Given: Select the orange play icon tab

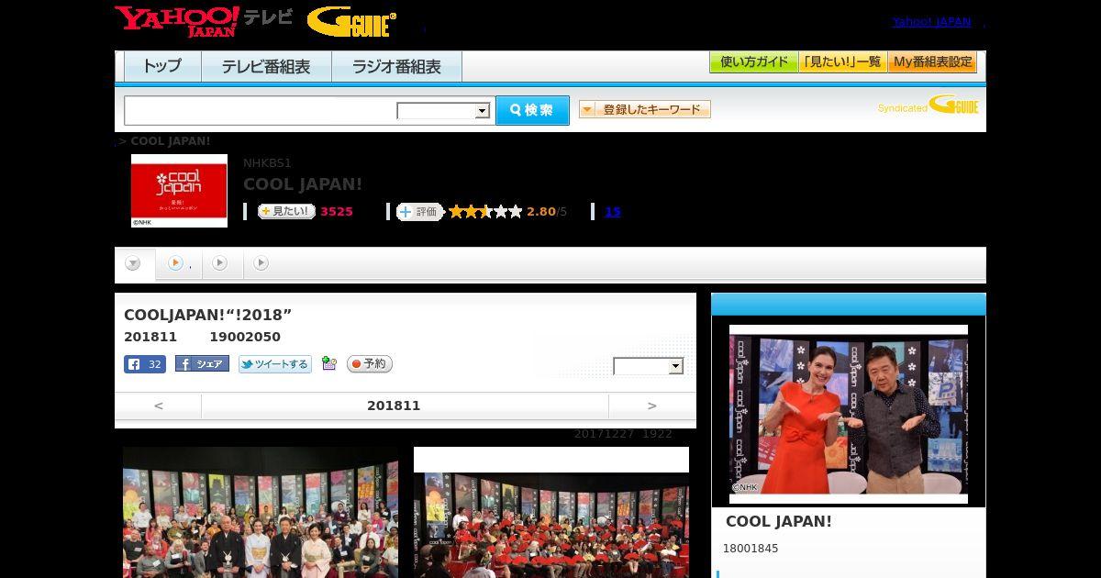Looking at the screenshot, I should click(x=175, y=263).
